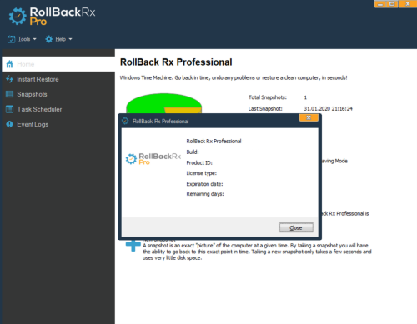The height and width of the screenshot is (324, 417).
Task: Click RollBackRx Pro logo inside about dialog
Action: tap(153, 159)
